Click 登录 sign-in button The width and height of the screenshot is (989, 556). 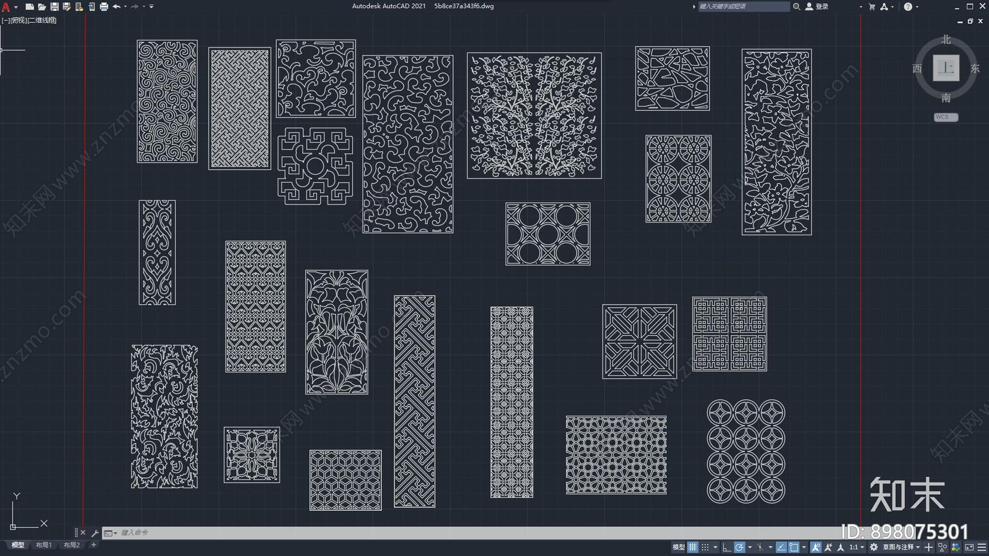[x=817, y=6]
